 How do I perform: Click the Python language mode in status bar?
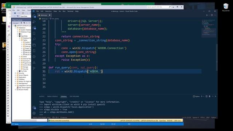pyautogui.click(x=214, y=118)
